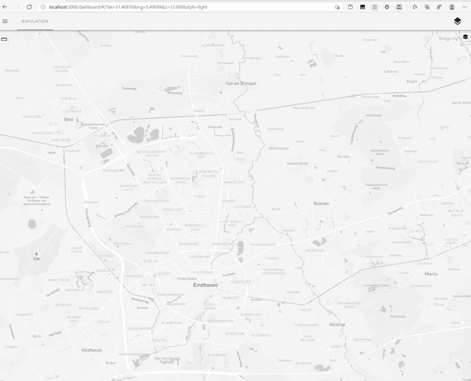Screen dimensions: 471x381
Task: Click the FLIGHT FORUM label
Action: pos(77,250)
